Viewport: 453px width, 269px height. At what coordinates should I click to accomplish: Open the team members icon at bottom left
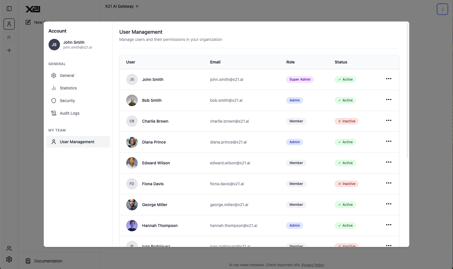pyautogui.click(x=9, y=248)
